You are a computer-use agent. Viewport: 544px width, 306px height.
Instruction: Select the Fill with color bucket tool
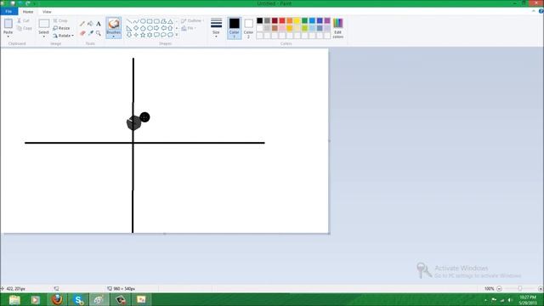point(90,24)
